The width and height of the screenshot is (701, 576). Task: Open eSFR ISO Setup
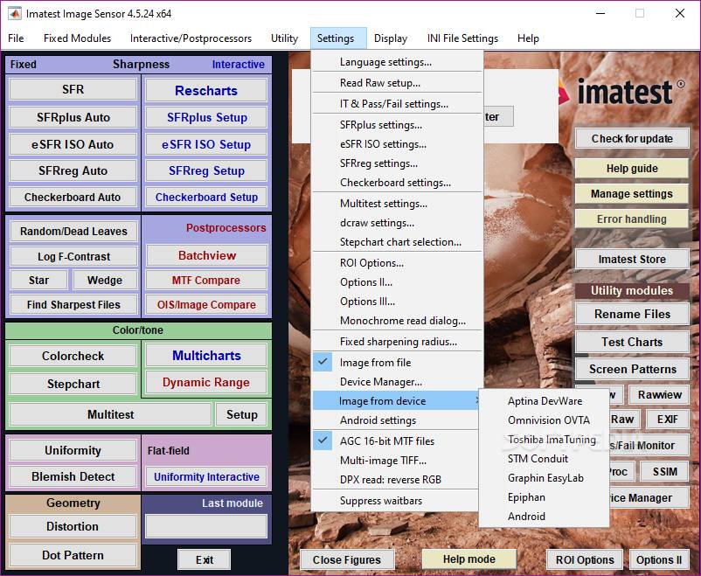(x=206, y=144)
